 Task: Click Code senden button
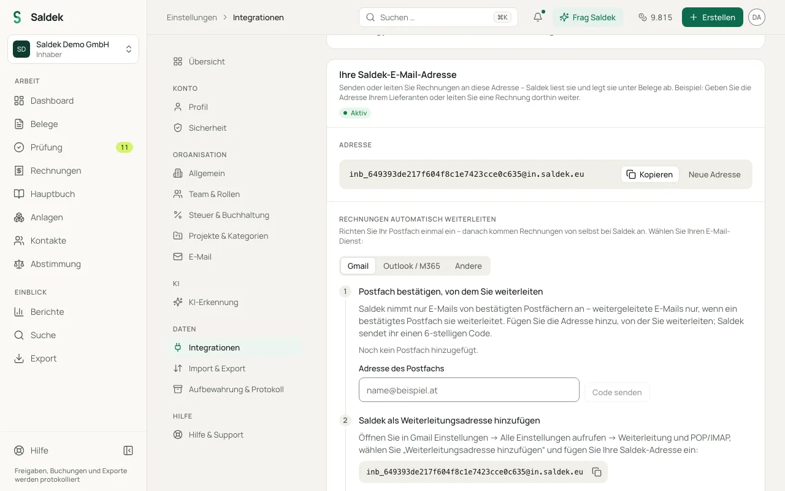tap(617, 392)
